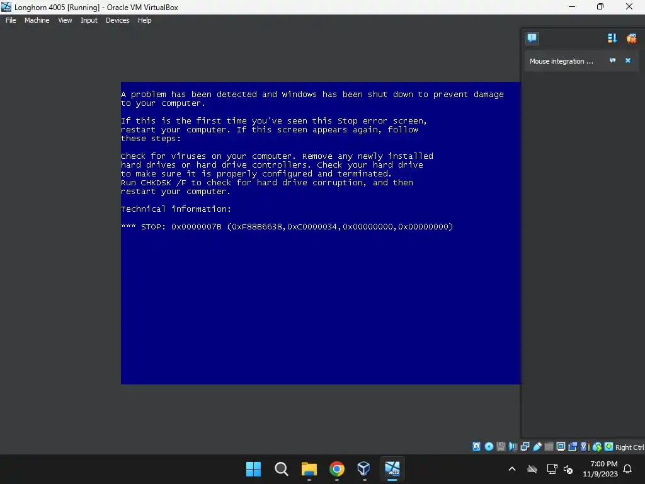The height and width of the screenshot is (484, 645).
Task: Open the notification bell in taskbar
Action: pos(628,469)
